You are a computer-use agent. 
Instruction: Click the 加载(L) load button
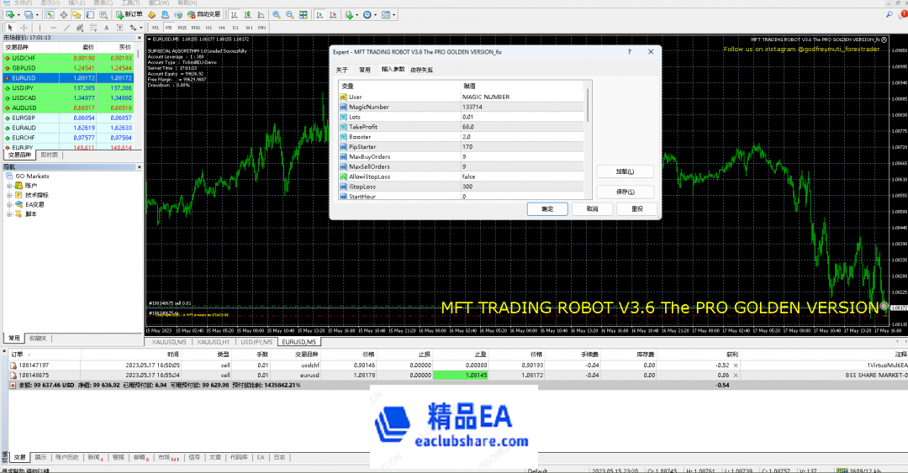point(624,171)
